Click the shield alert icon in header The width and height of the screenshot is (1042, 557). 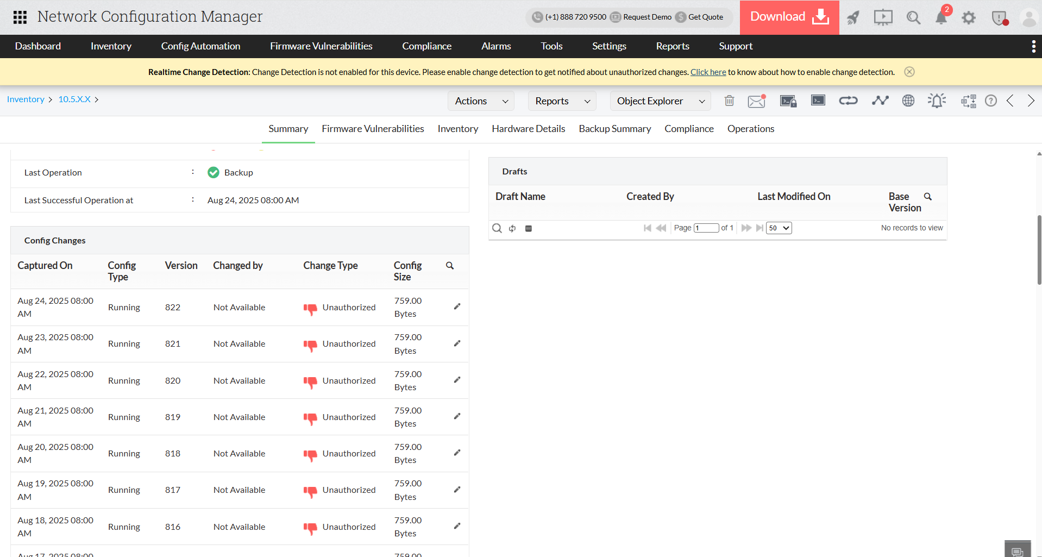click(x=999, y=18)
